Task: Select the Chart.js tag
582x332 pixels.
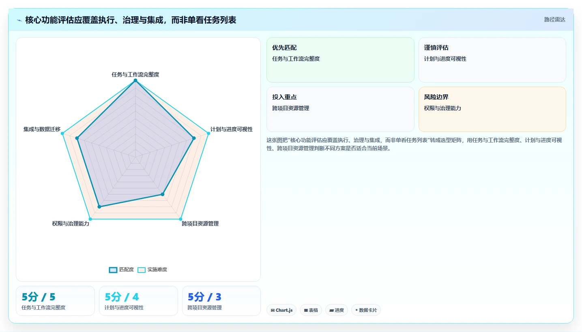Action: pyautogui.click(x=281, y=310)
